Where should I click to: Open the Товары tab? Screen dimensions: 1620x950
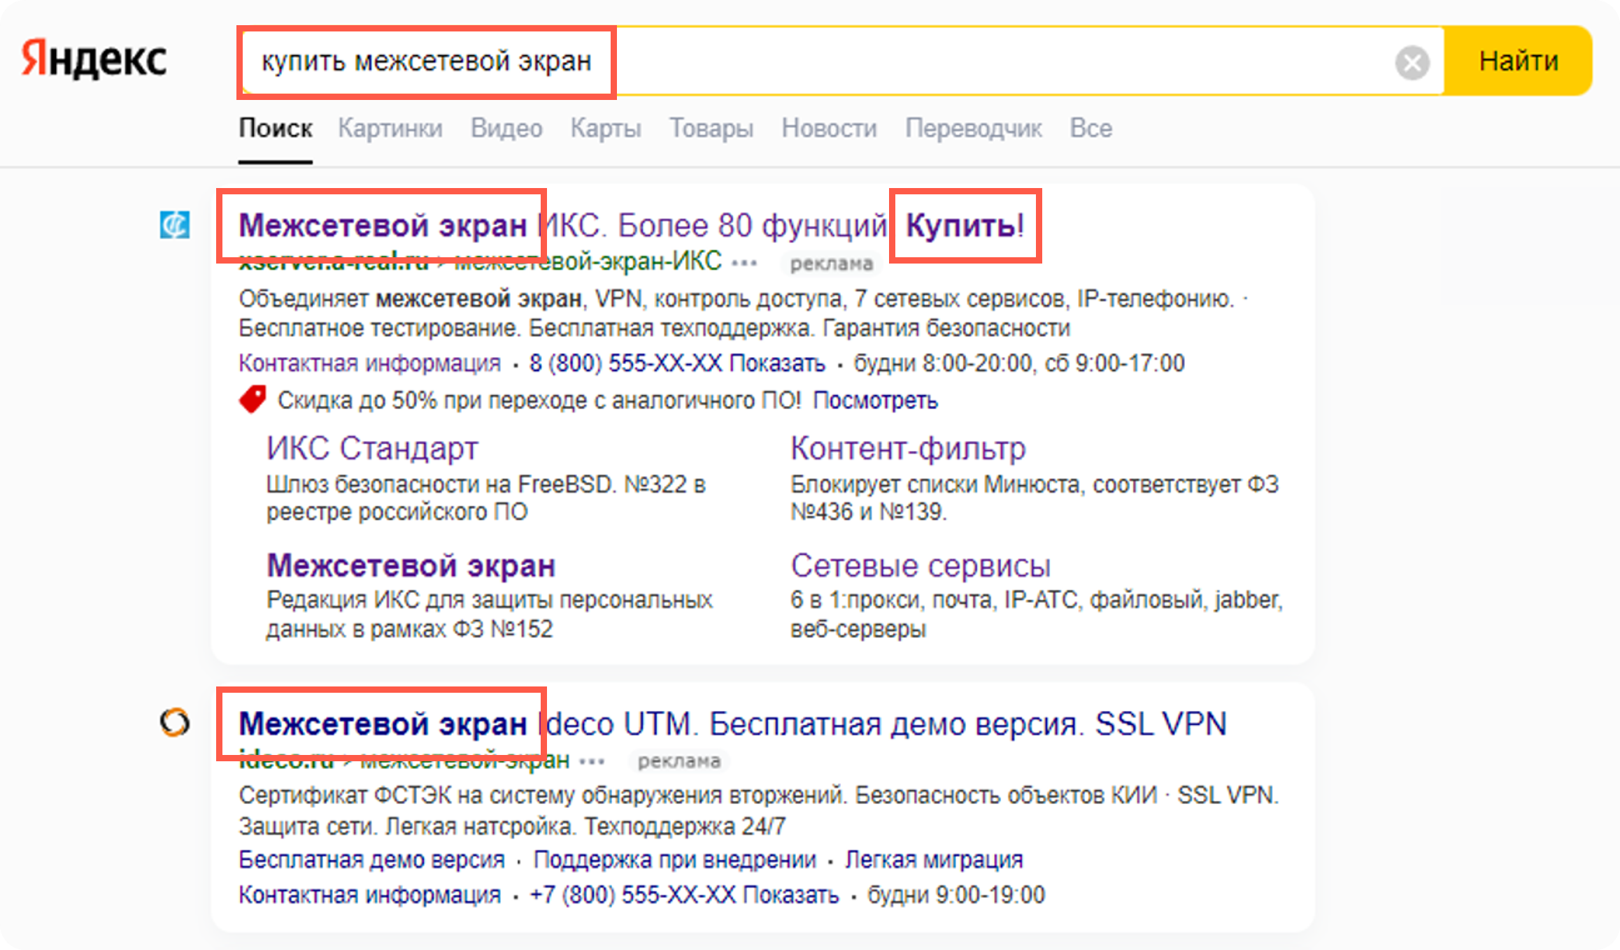point(711,129)
